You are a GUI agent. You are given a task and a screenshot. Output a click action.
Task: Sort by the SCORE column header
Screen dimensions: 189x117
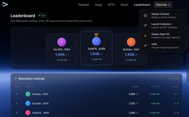(135, 87)
